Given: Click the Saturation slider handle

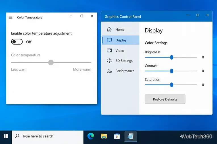Looking at the screenshot, I should point(172,85).
